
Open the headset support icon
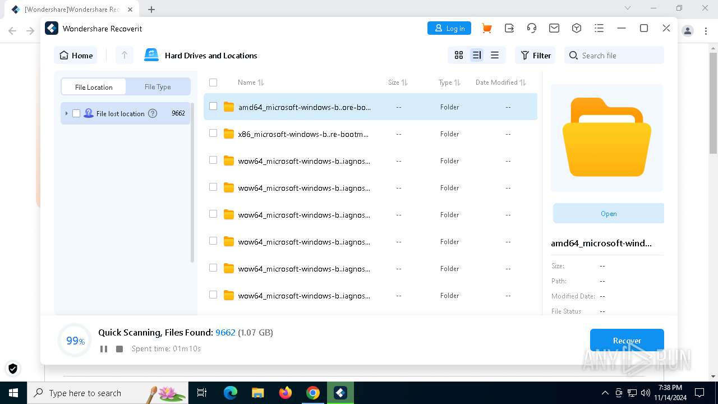[x=532, y=28]
